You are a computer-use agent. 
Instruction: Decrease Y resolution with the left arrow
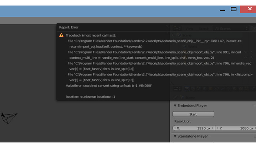(217, 128)
